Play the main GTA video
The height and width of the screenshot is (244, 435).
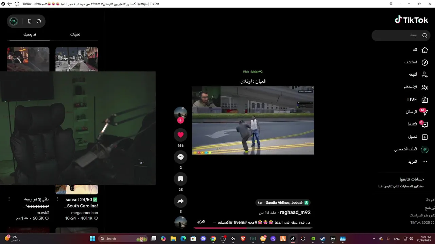click(253, 120)
